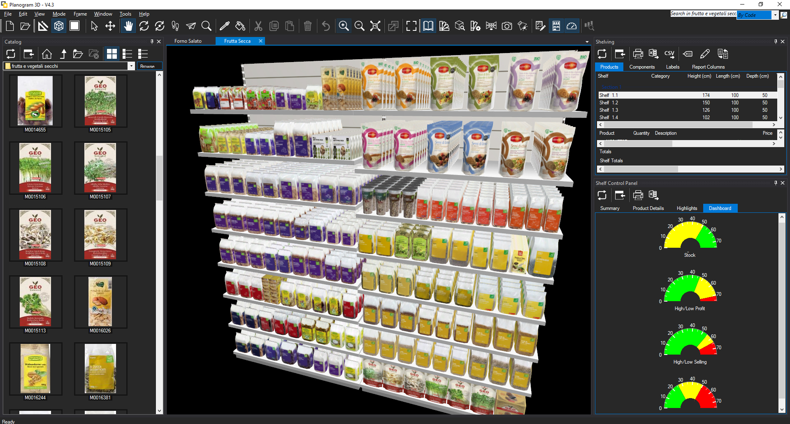
Task: Expand the By Code search dropdown
Action: coord(775,15)
